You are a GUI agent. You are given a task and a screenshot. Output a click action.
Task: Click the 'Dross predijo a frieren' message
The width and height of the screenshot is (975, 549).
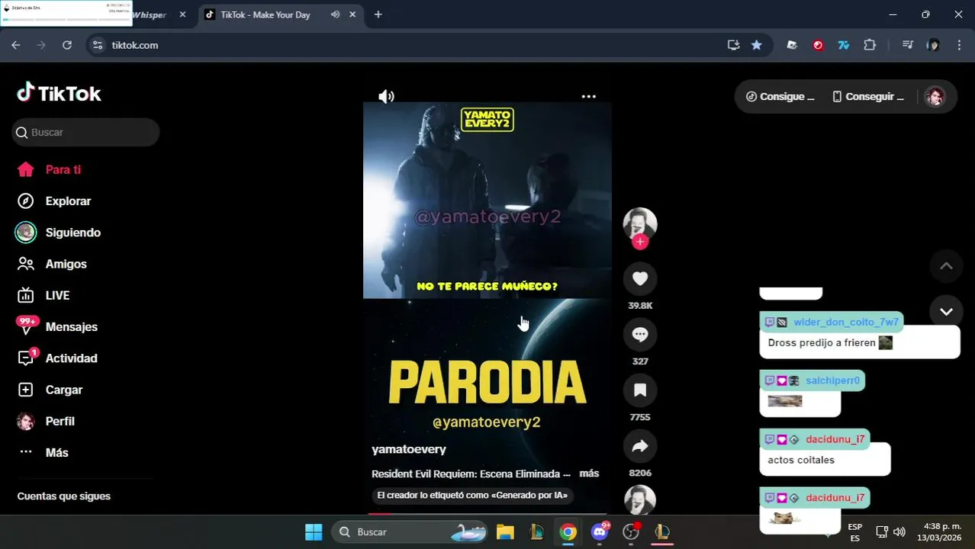(860, 343)
